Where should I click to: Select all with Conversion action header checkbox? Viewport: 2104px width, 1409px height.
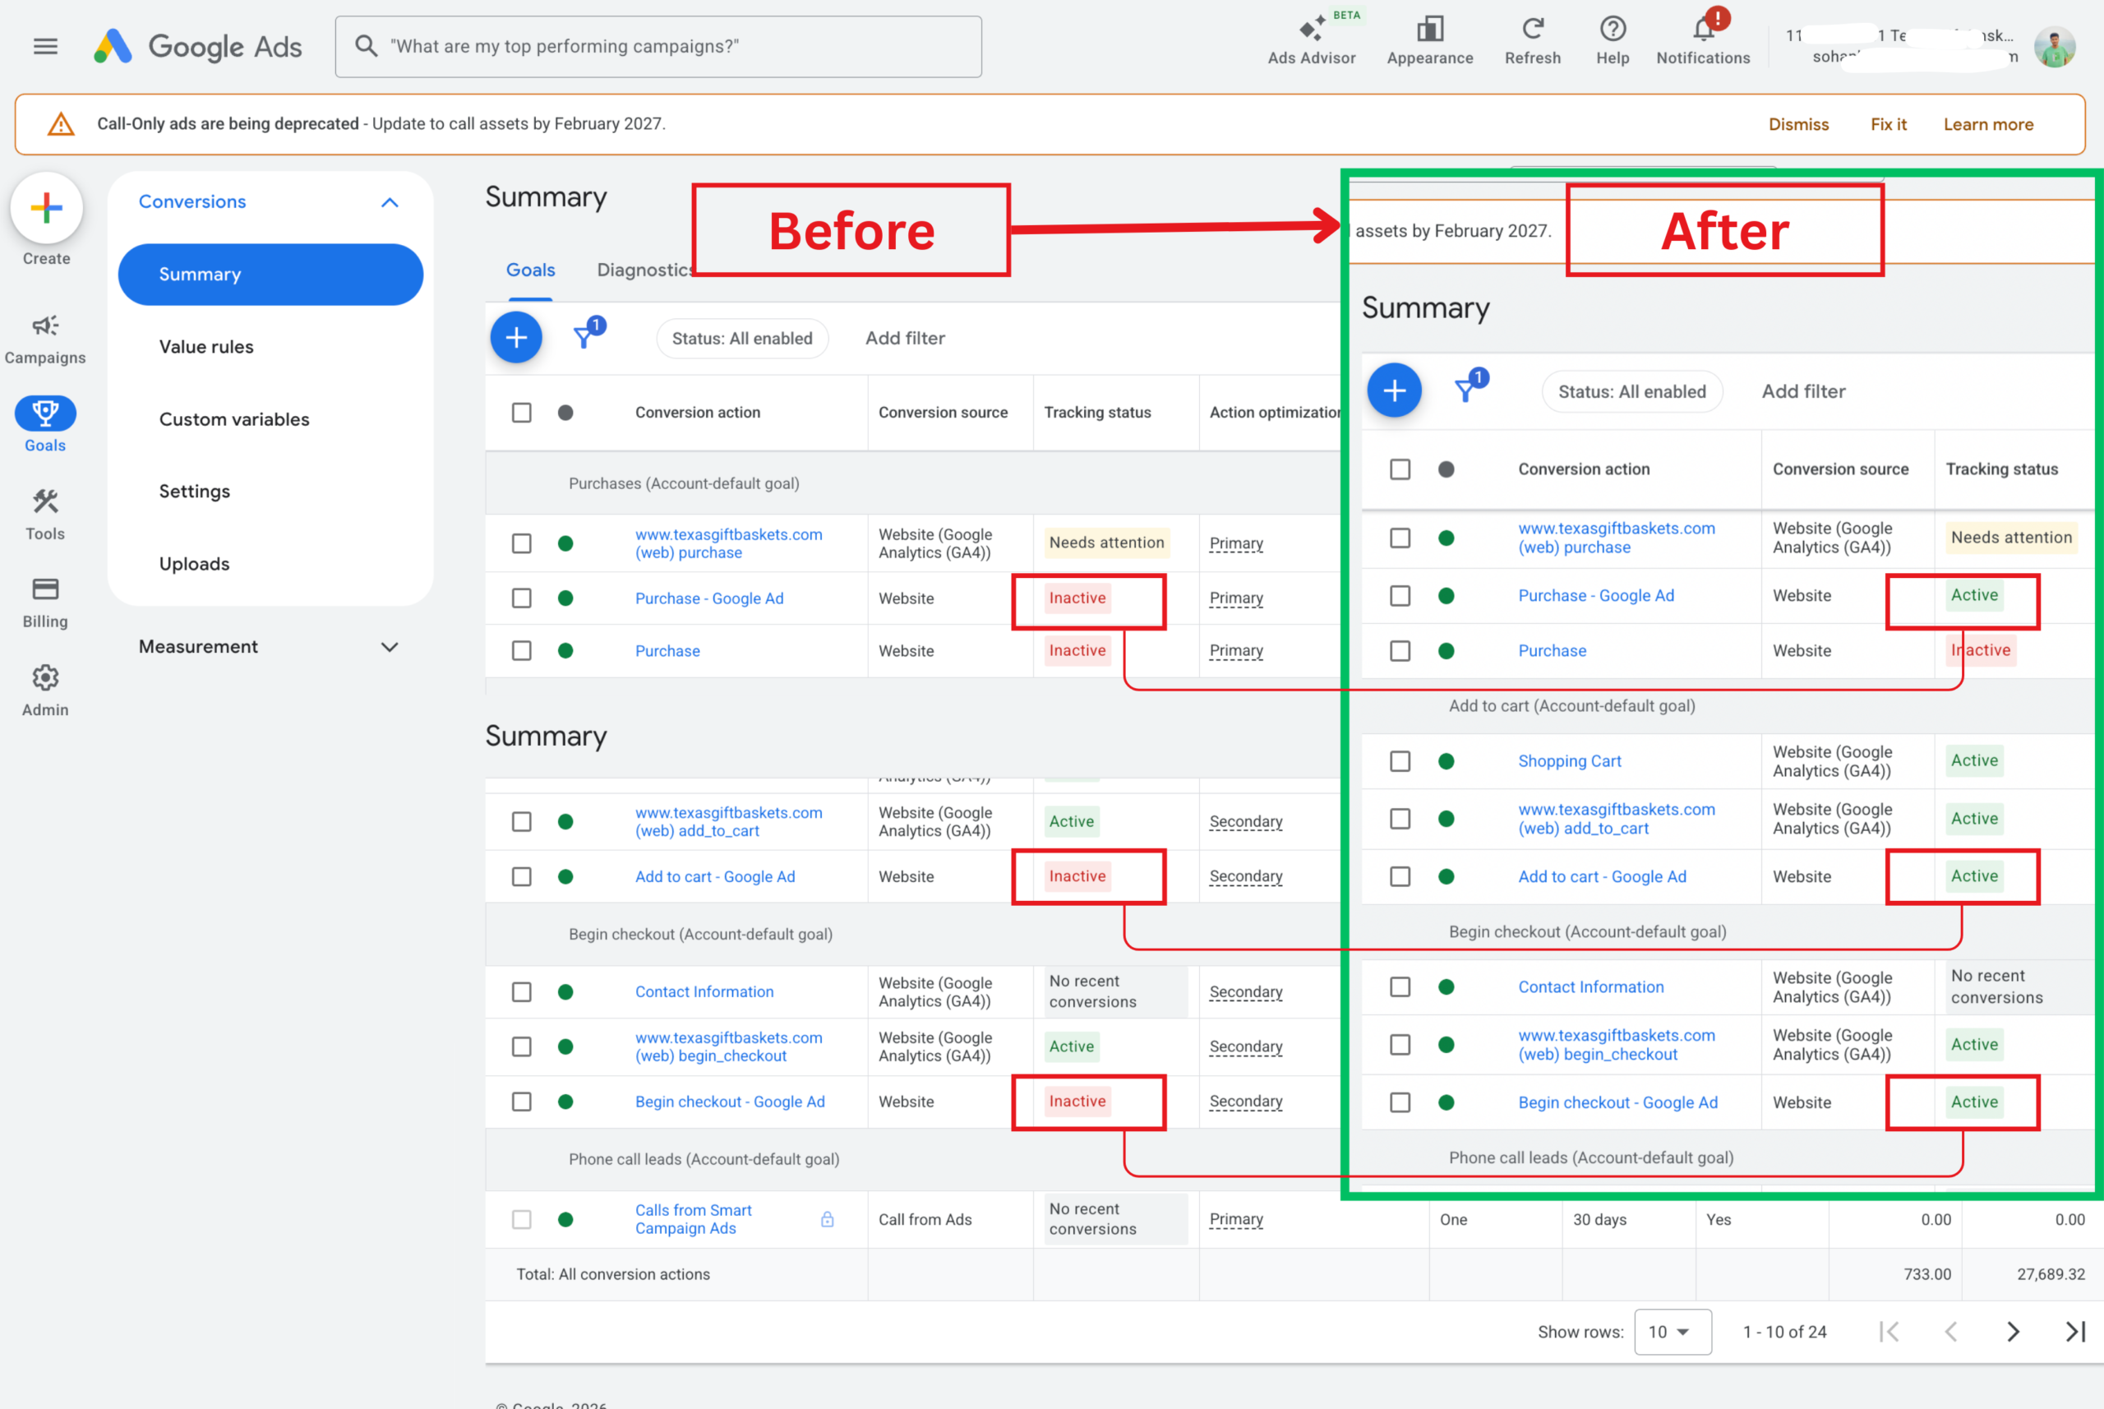pos(521,413)
